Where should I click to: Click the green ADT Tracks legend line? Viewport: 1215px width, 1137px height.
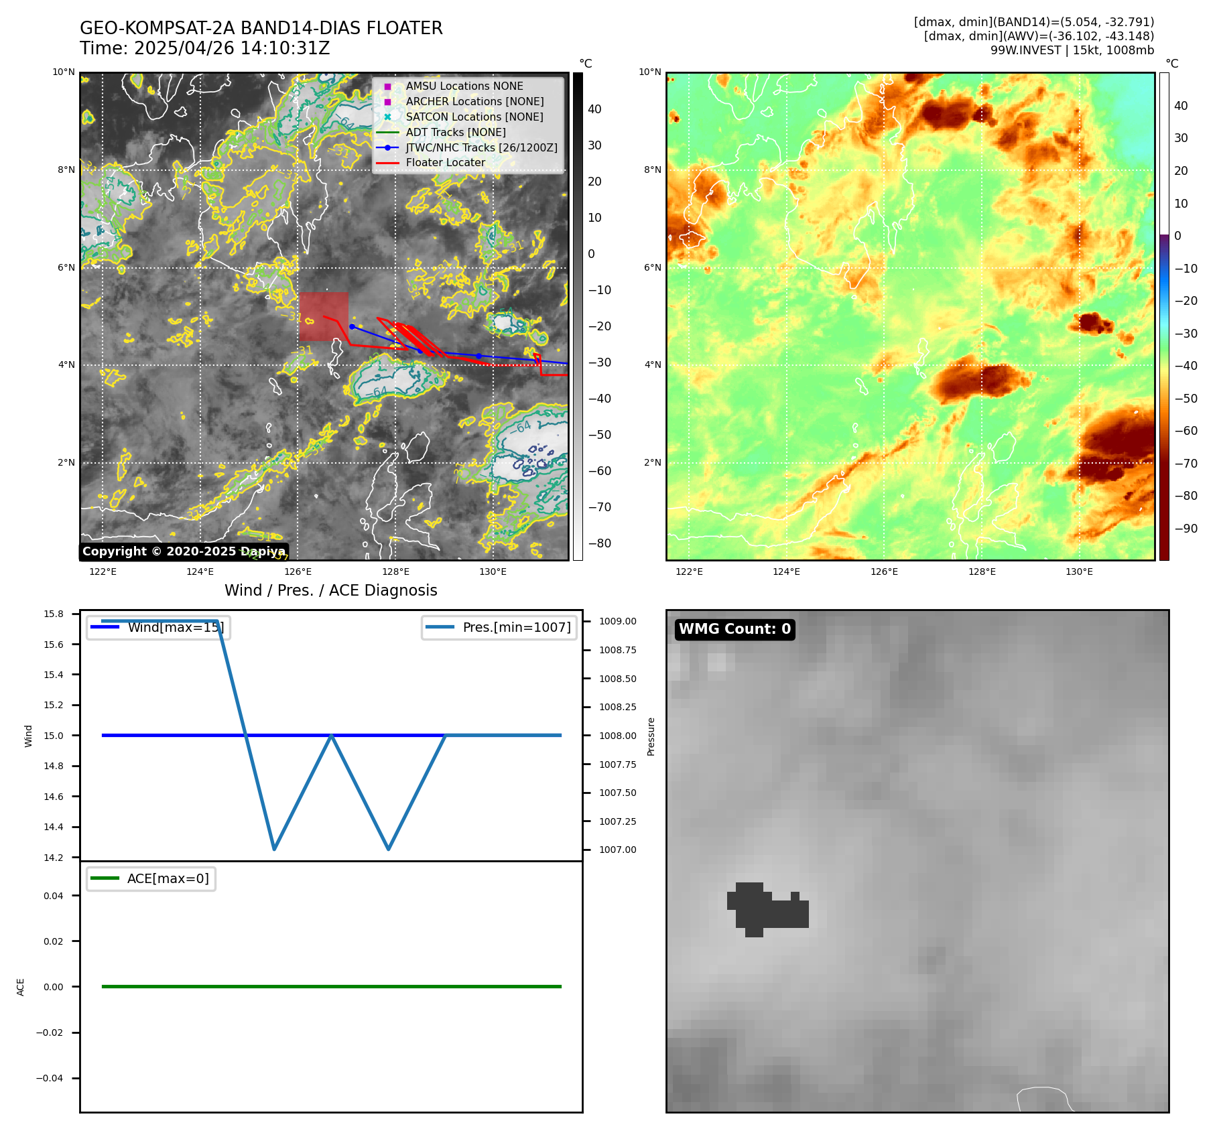[387, 132]
